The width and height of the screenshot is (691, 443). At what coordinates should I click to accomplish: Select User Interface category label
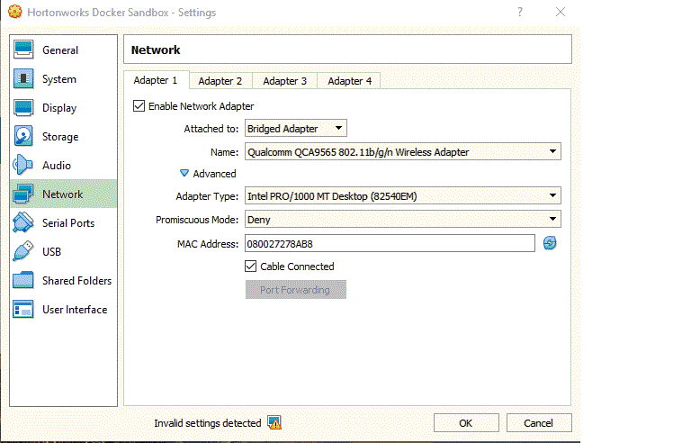click(75, 310)
